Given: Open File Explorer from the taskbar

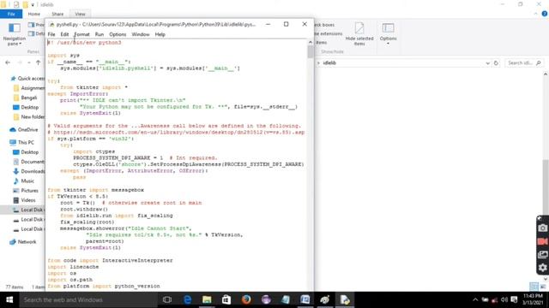Looking at the screenshot, I should coord(207,299).
